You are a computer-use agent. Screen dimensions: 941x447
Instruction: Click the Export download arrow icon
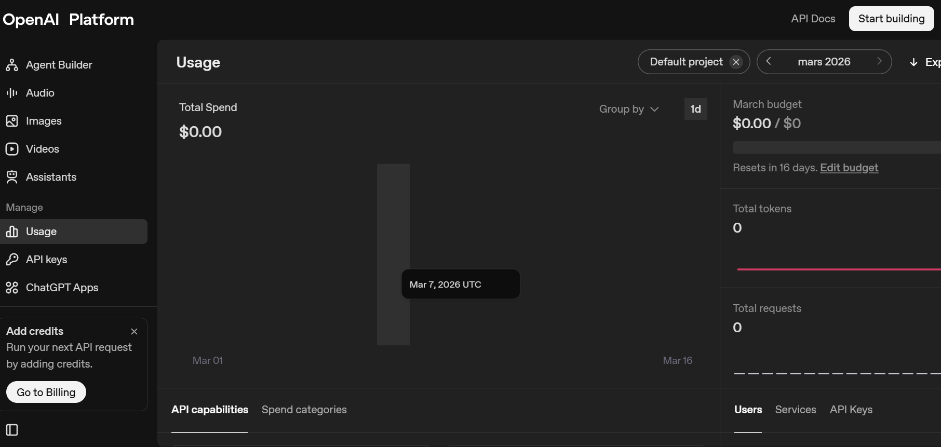click(x=913, y=62)
